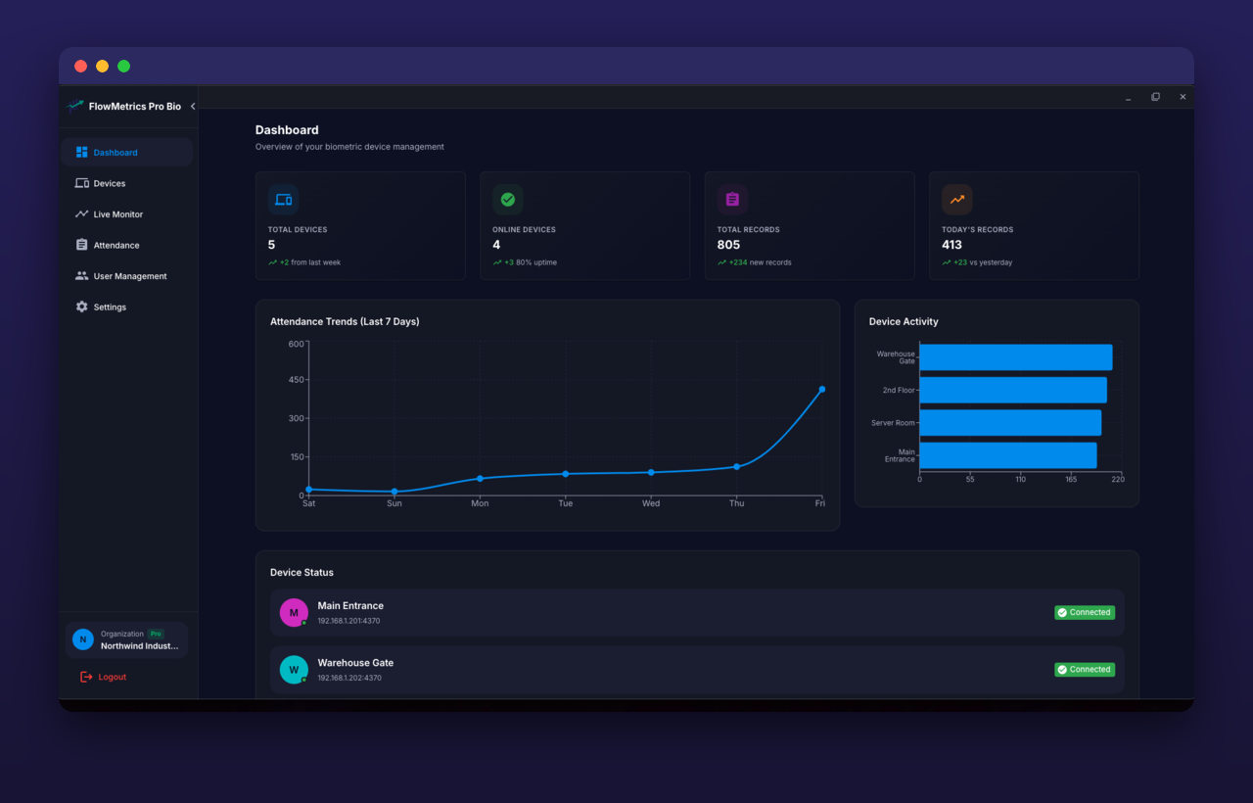
Task: Open the Northwind organization switcher
Action: click(x=126, y=639)
